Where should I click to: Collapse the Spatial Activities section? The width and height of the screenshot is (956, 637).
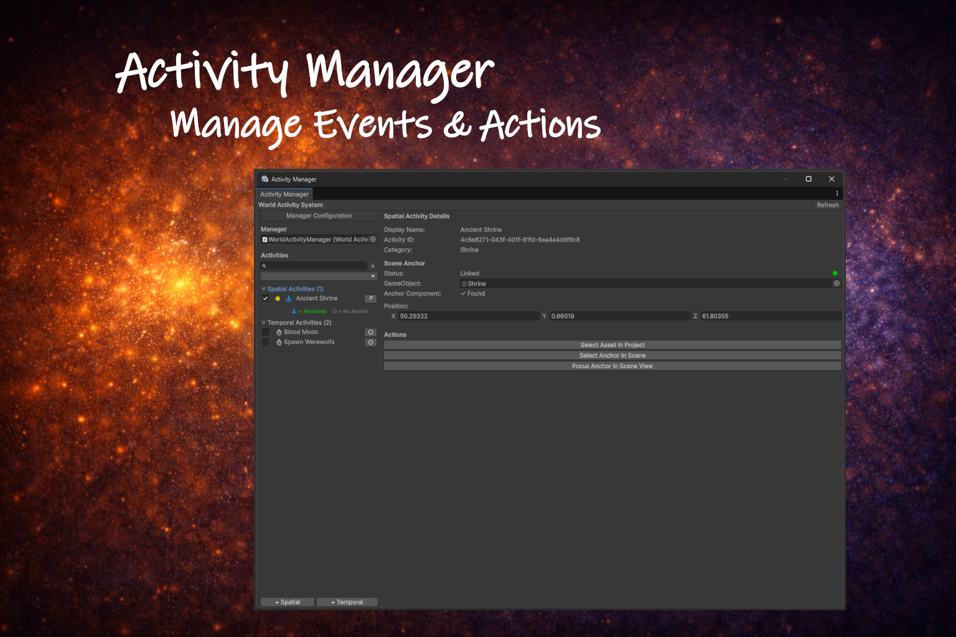click(264, 289)
